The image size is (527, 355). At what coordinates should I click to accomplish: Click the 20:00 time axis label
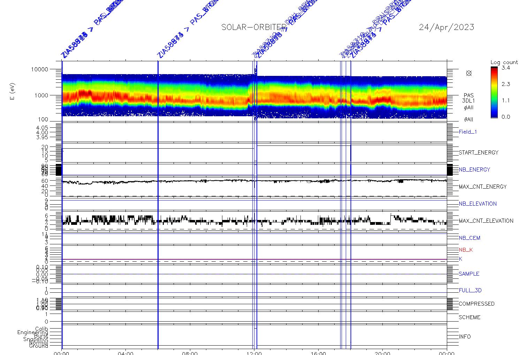tap(382, 353)
